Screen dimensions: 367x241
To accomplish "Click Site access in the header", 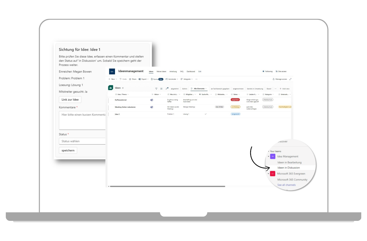I will click(281, 71).
